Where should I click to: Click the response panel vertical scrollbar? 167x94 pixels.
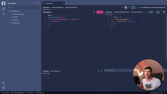click(166, 37)
